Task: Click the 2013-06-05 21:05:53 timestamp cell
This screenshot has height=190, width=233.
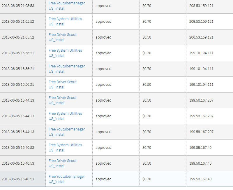Action: (18, 6)
